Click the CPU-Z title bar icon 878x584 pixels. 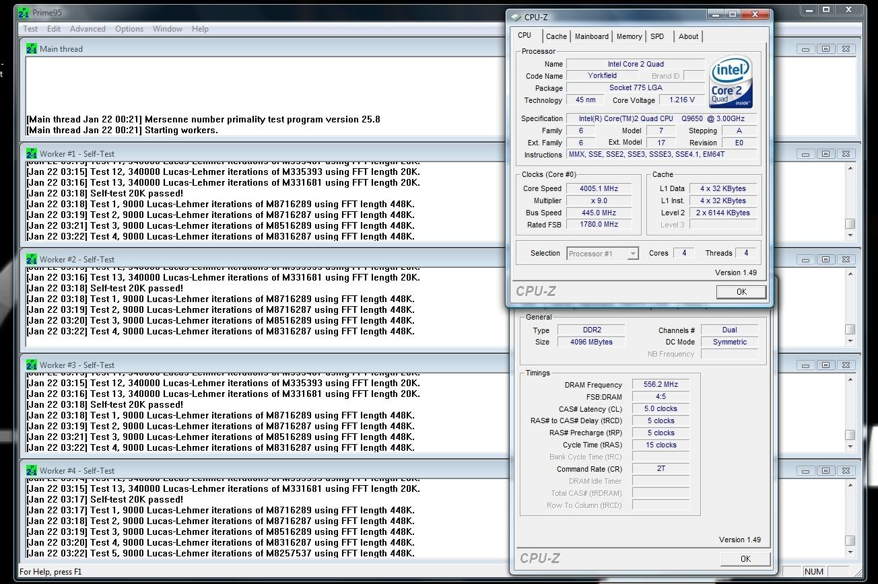[x=516, y=17]
